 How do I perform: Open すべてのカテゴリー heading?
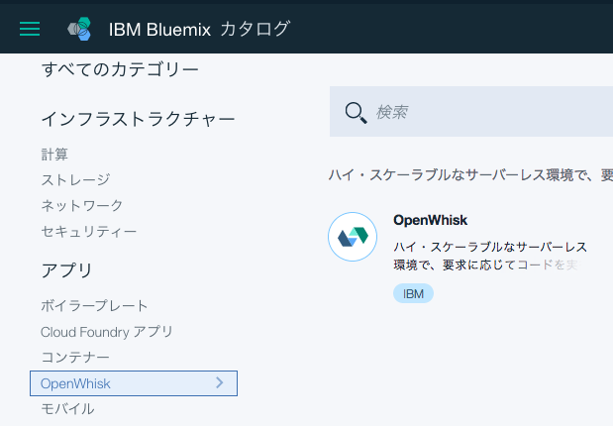point(120,69)
